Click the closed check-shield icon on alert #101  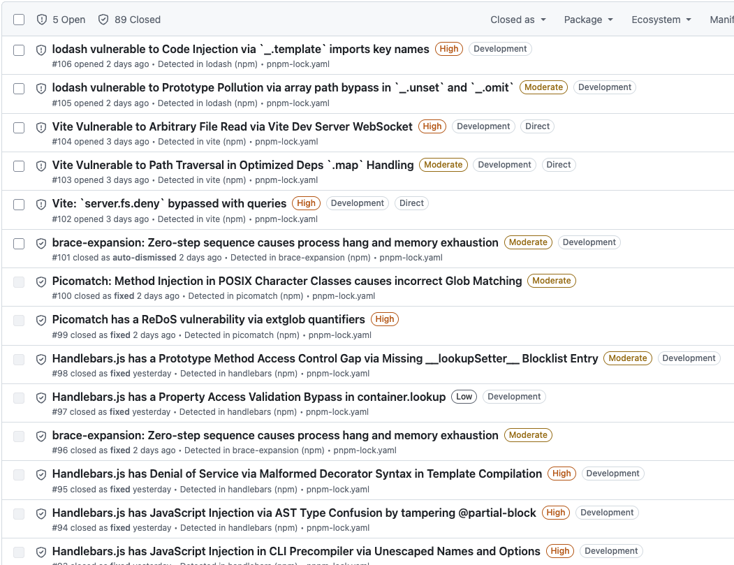tap(41, 242)
